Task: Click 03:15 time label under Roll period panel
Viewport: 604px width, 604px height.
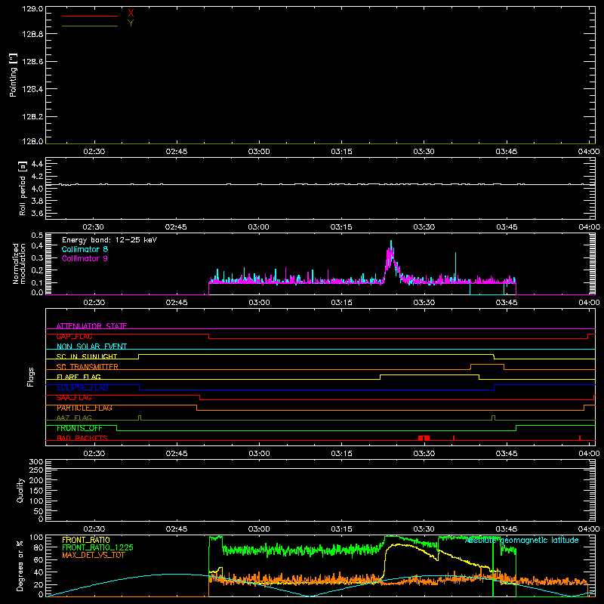Action: tap(341, 227)
